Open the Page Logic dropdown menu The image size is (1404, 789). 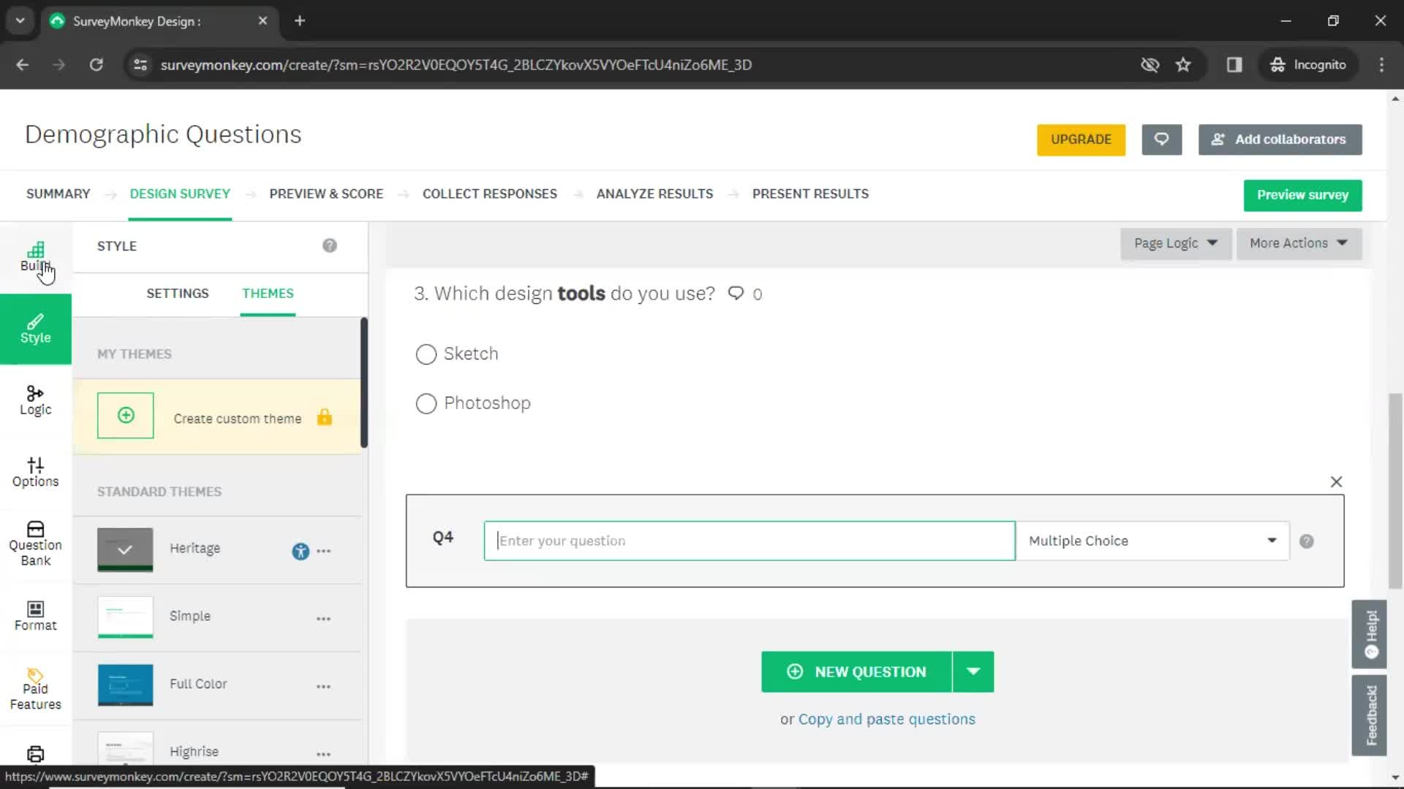[1174, 243]
